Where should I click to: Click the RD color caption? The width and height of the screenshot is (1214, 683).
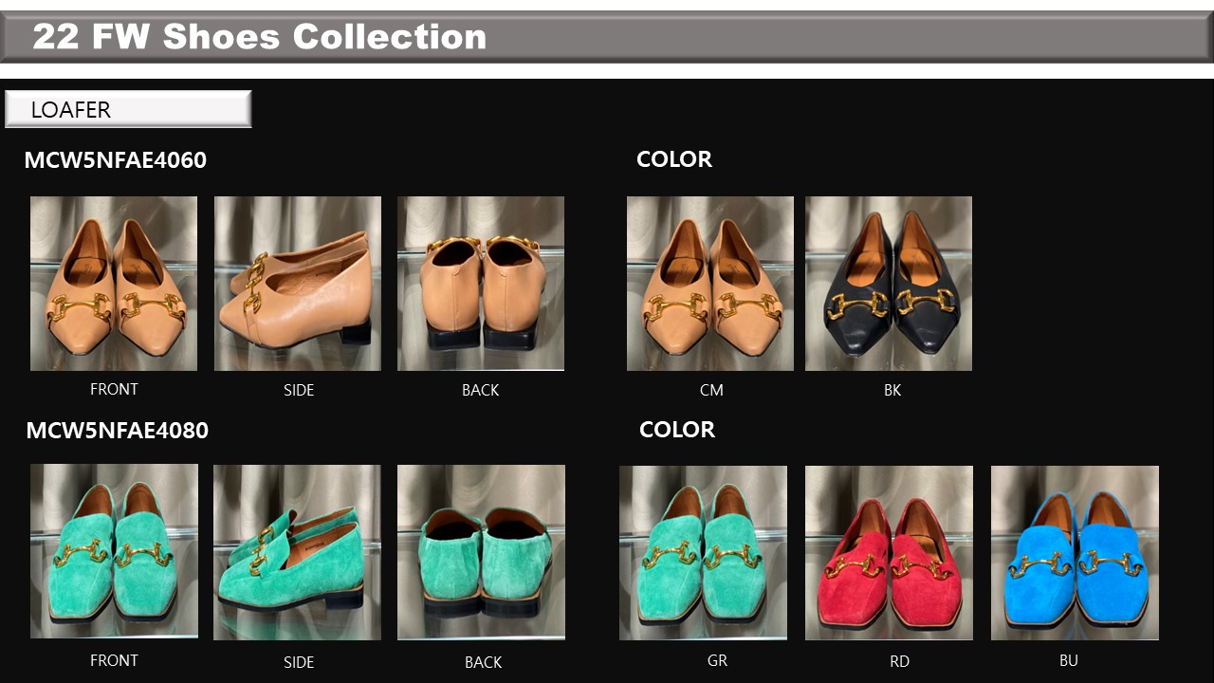click(899, 661)
